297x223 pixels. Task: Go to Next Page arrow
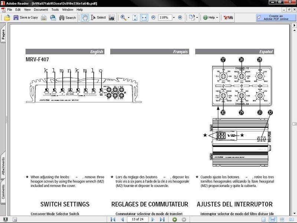click(x=153, y=219)
